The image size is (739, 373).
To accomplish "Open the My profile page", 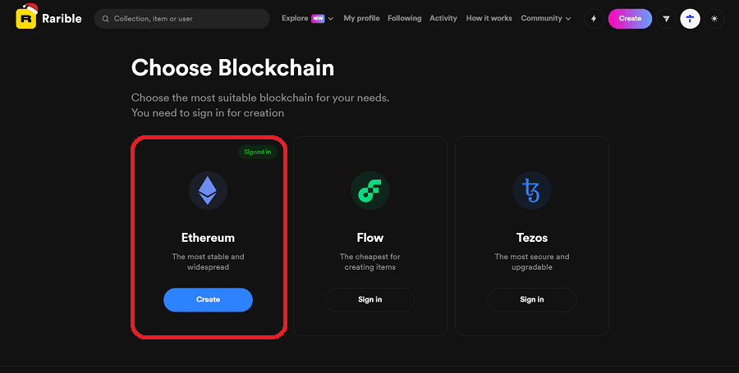I will tap(361, 18).
